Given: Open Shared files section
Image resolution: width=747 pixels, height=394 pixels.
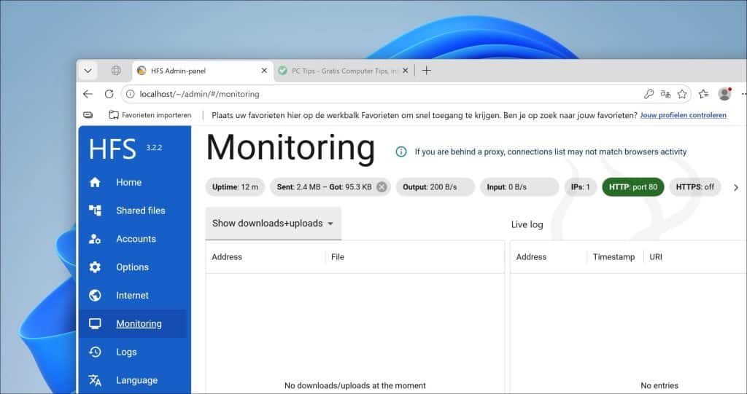Looking at the screenshot, I should pyautogui.click(x=141, y=210).
